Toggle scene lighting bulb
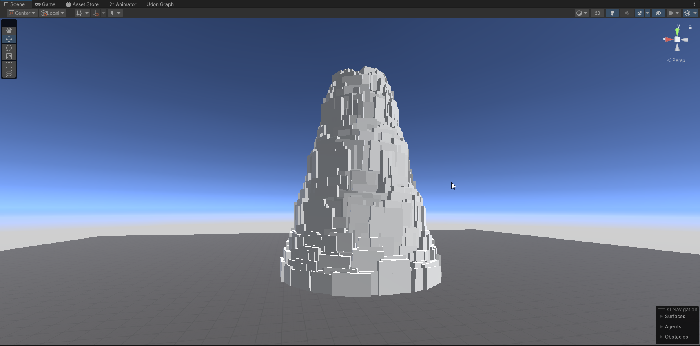This screenshot has height=346, width=700. [612, 13]
